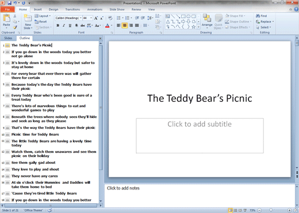Apply the red Font Color

(x=108, y=25)
